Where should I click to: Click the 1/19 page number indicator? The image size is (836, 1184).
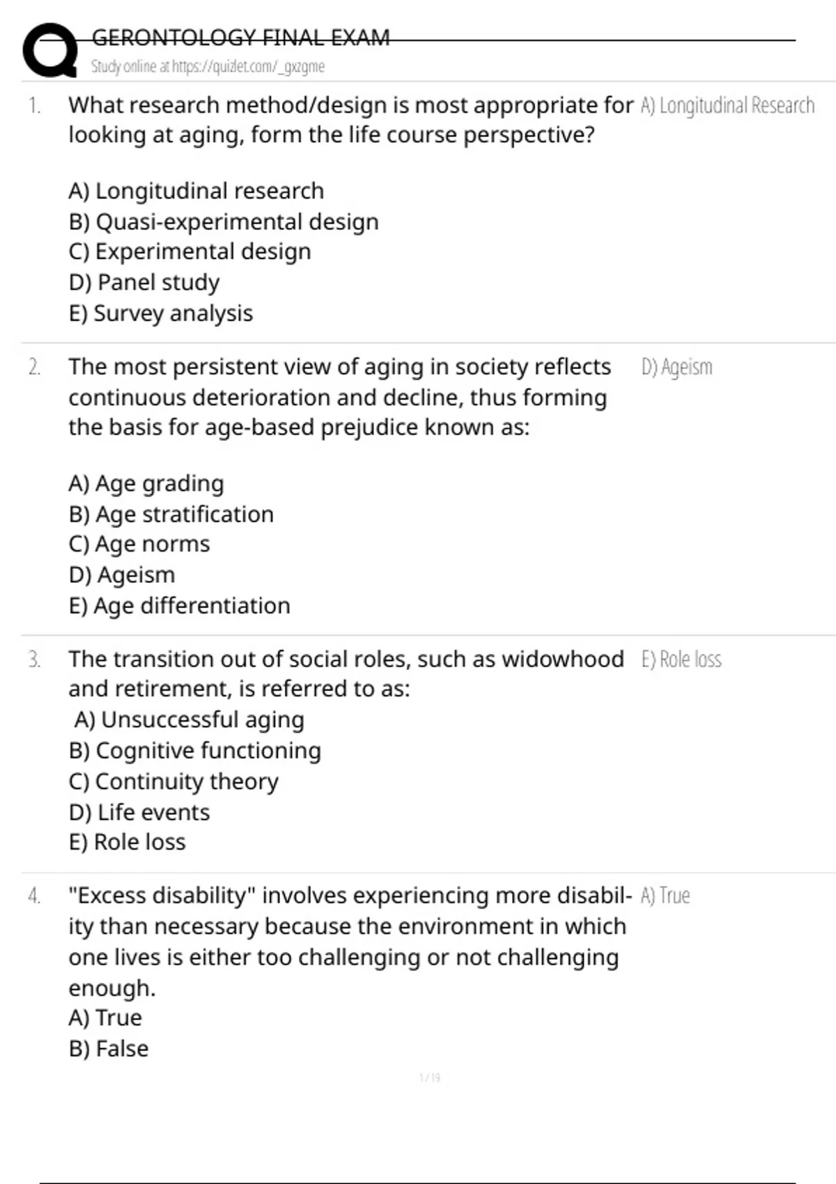tap(430, 1078)
